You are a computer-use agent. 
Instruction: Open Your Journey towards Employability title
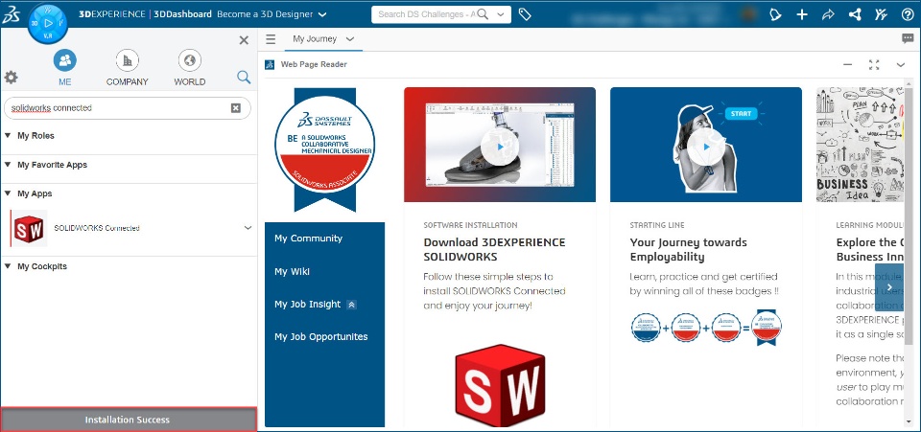[689, 250]
